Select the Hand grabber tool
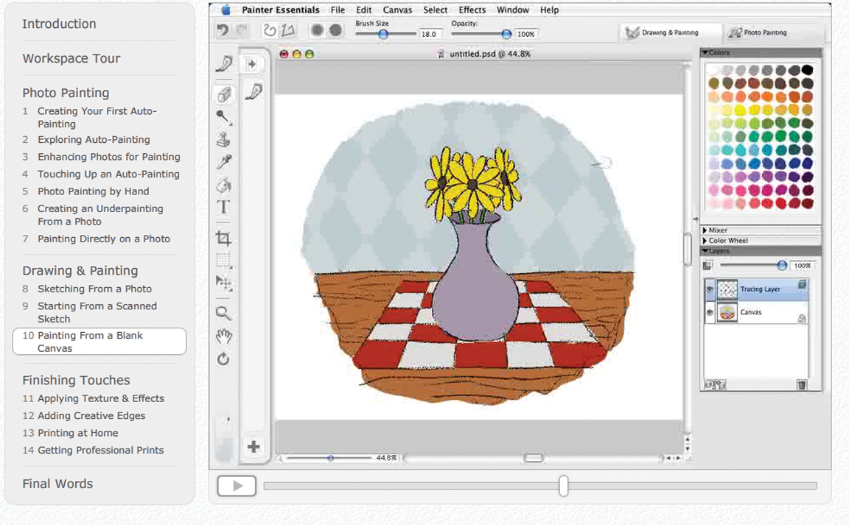849x525 pixels. 224,337
